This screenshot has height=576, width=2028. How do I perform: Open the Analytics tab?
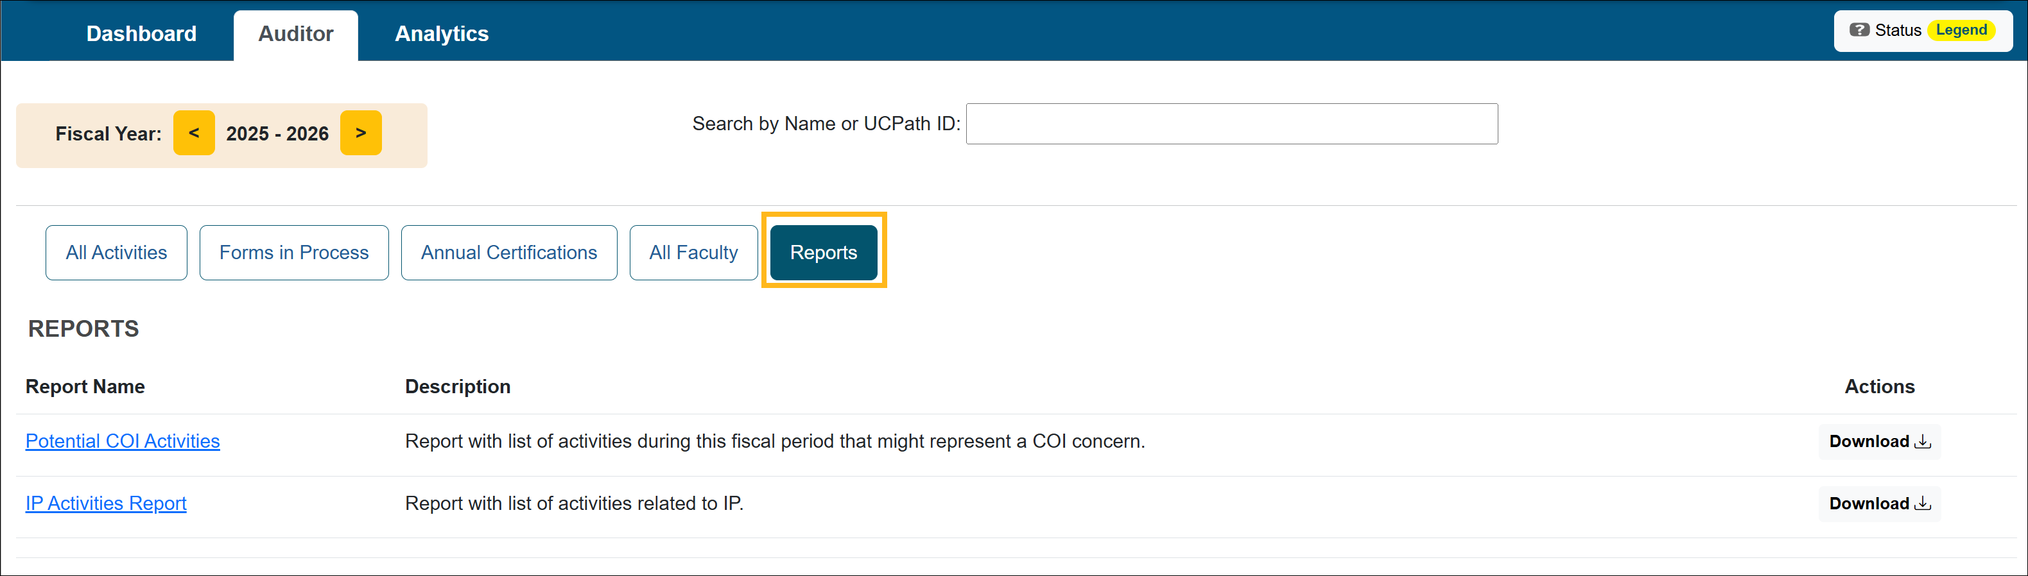[x=441, y=34]
